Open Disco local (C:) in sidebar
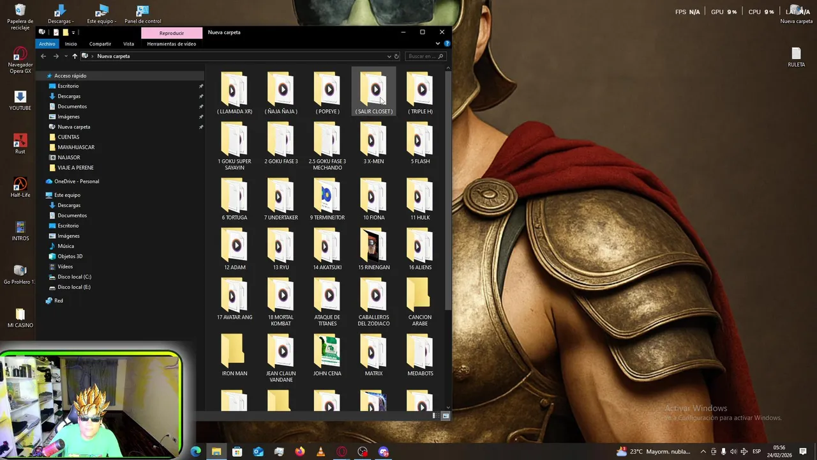The height and width of the screenshot is (460, 817). [74, 277]
